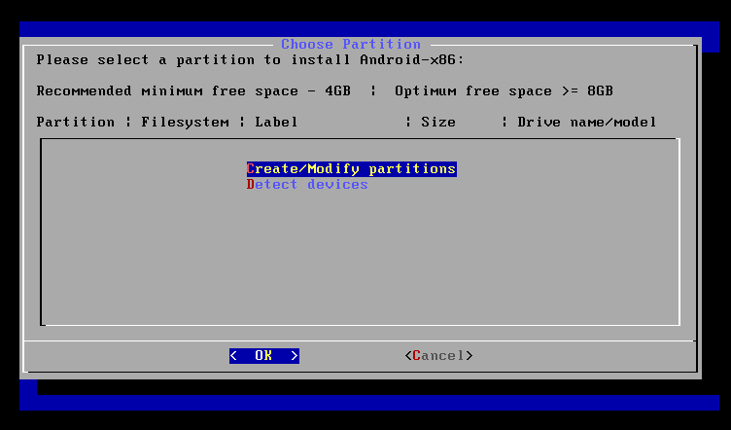Choose the Detect devices option

coord(307,185)
